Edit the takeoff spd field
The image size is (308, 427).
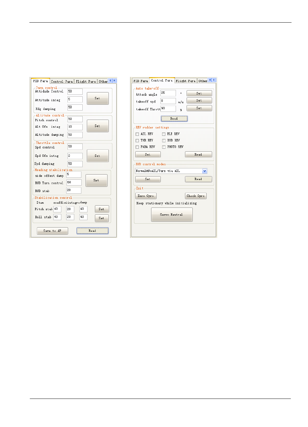click(168, 101)
